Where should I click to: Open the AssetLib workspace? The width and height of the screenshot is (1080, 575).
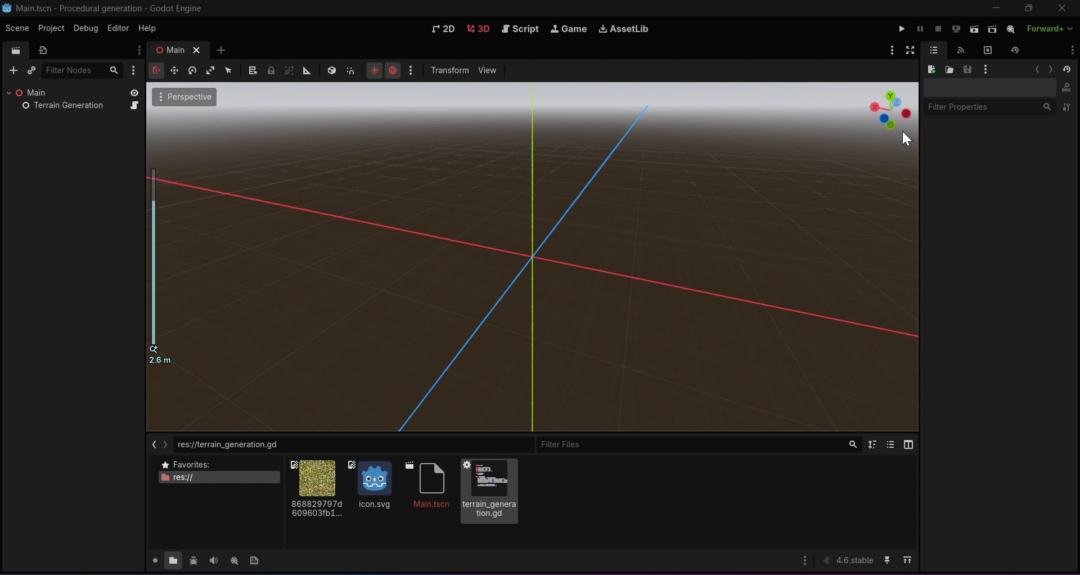(624, 29)
